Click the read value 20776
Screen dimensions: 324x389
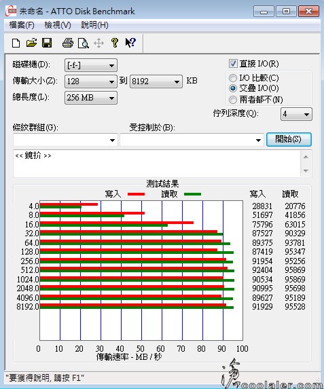coord(295,206)
